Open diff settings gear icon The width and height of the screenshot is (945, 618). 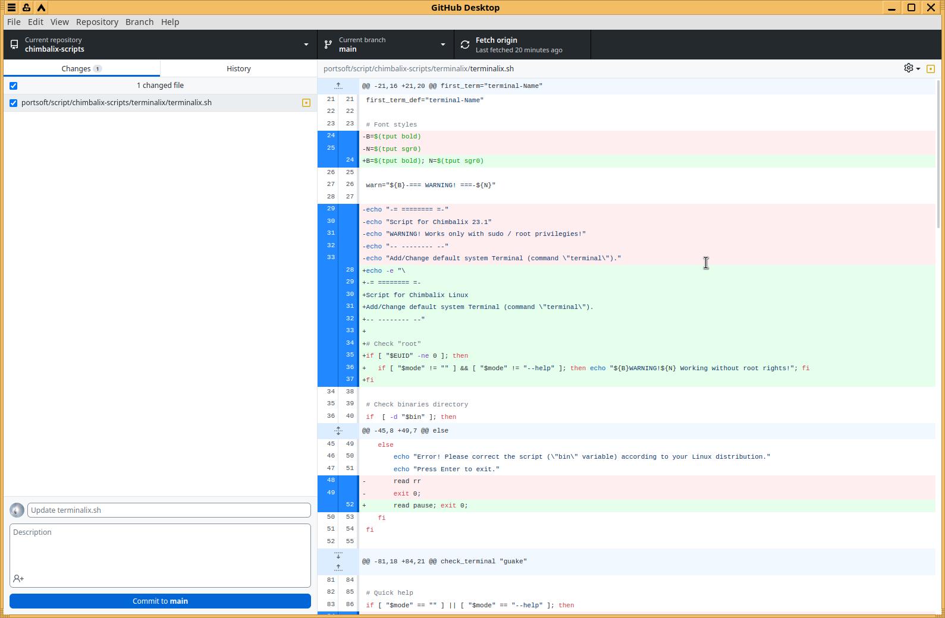click(909, 68)
